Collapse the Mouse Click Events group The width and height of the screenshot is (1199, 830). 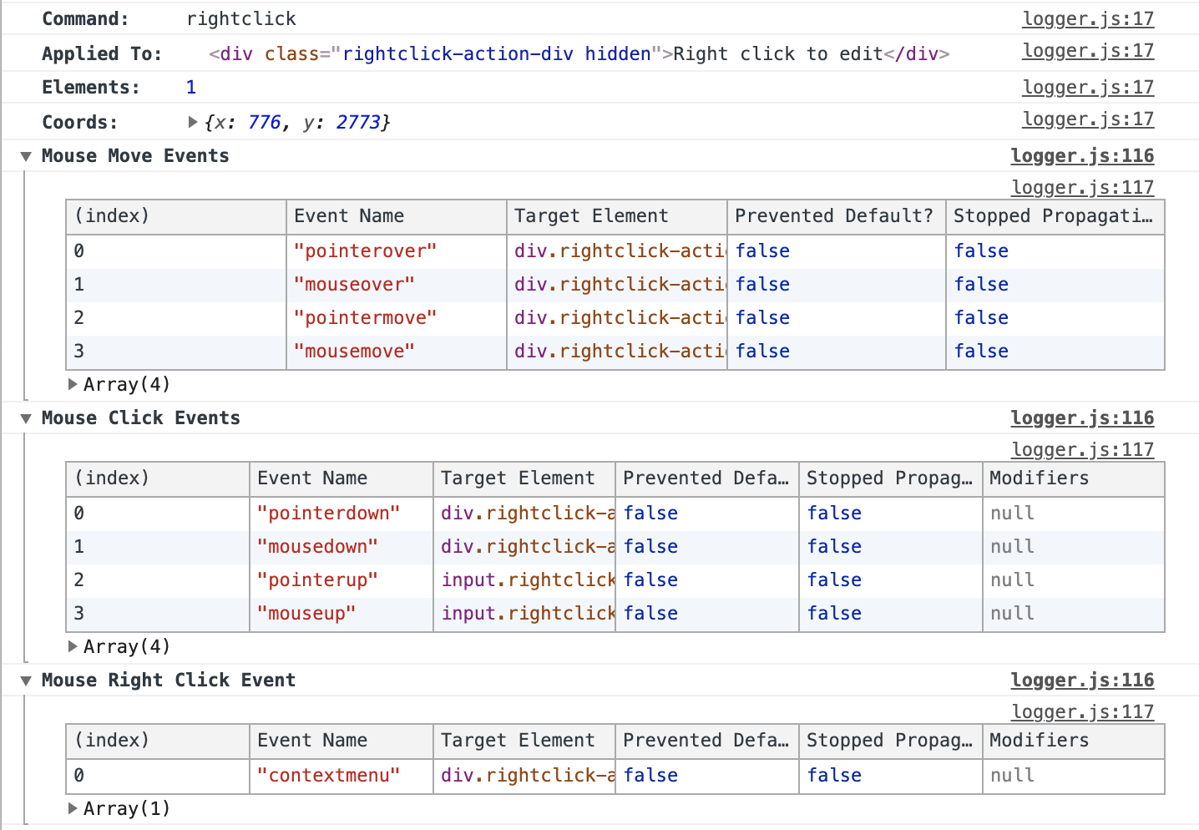click(26, 418)
